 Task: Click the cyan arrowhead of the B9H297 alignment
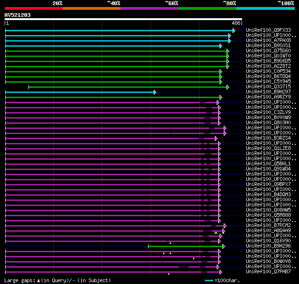(155, 92)
